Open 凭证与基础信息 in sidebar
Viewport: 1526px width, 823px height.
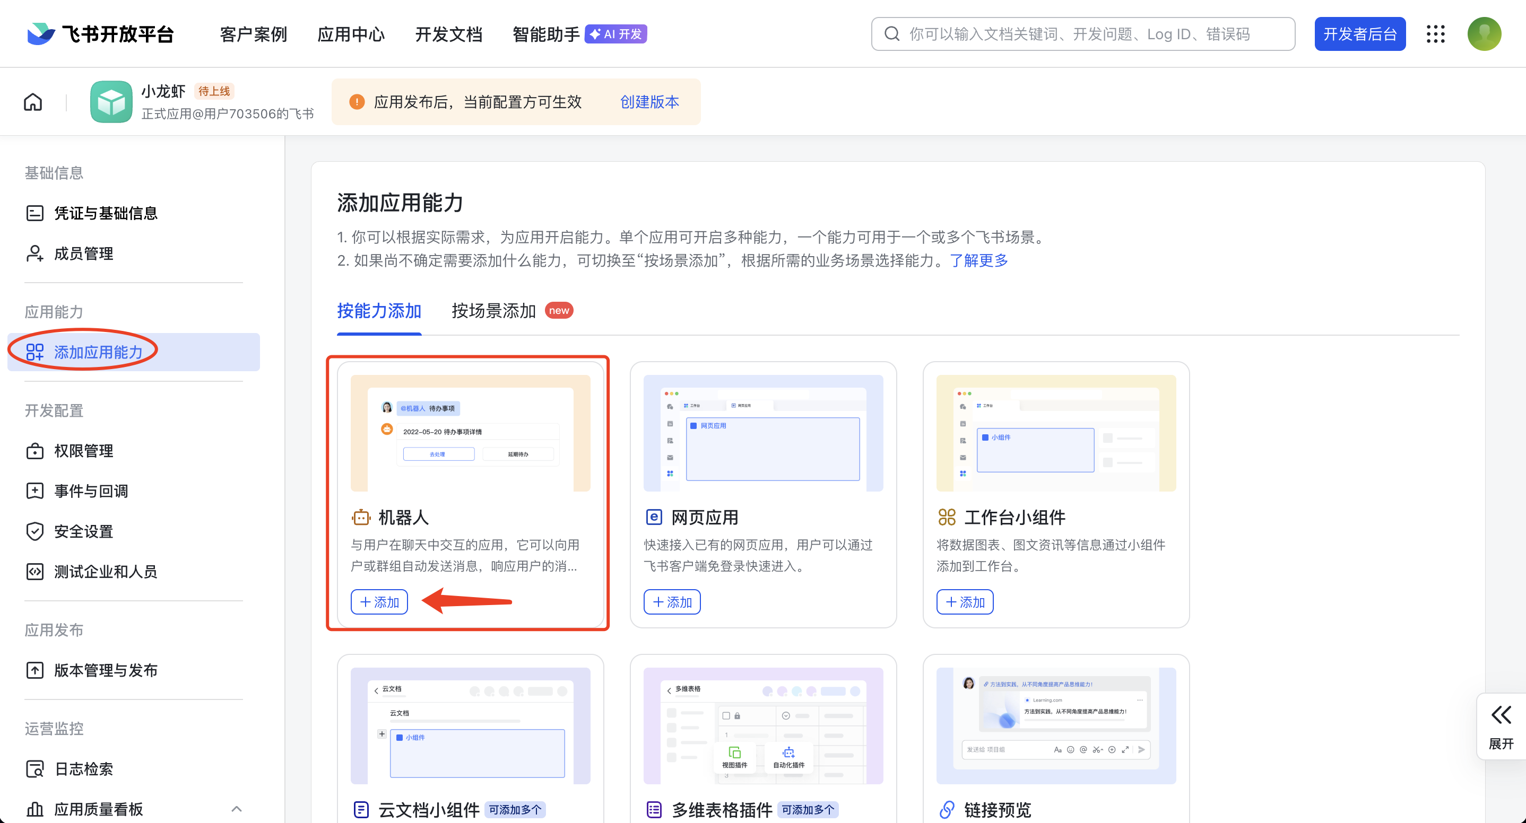coord(106,213)
